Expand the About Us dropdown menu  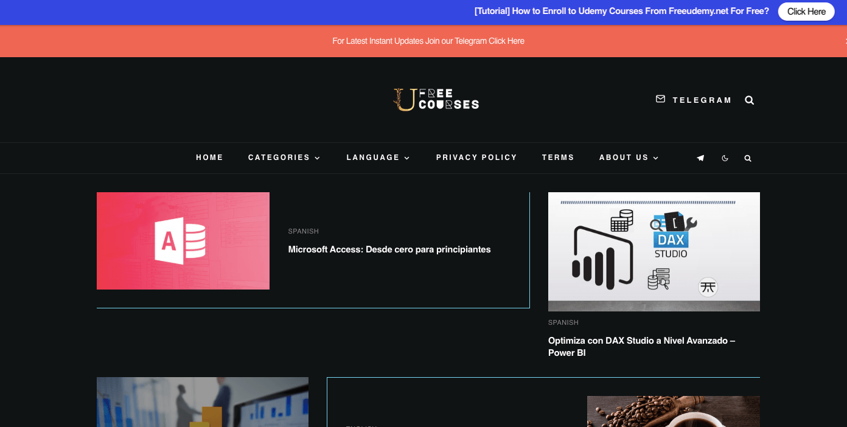point(629,158)
